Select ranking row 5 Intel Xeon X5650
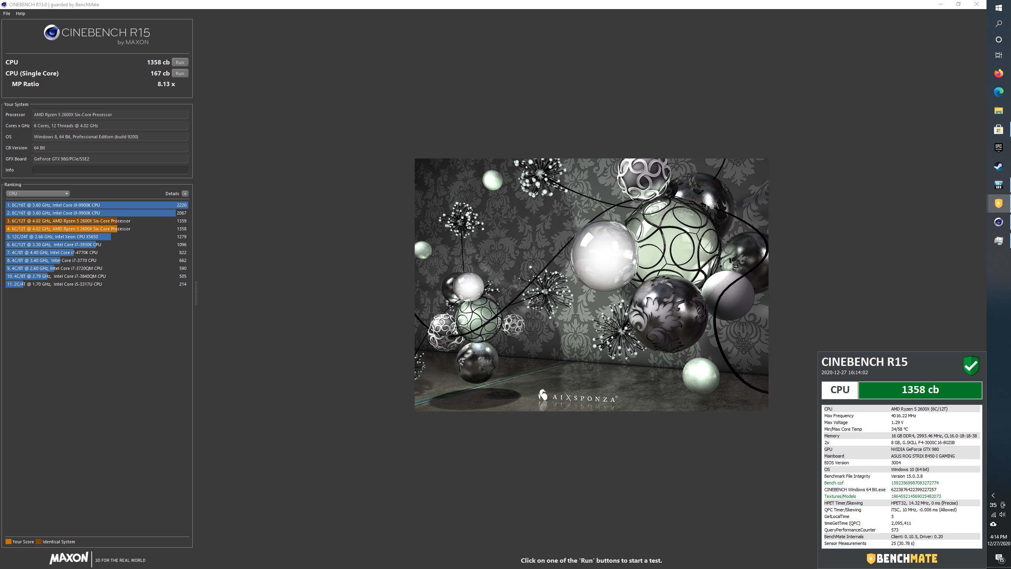This screenshot has width=1011, height=569. coord(97,237)
